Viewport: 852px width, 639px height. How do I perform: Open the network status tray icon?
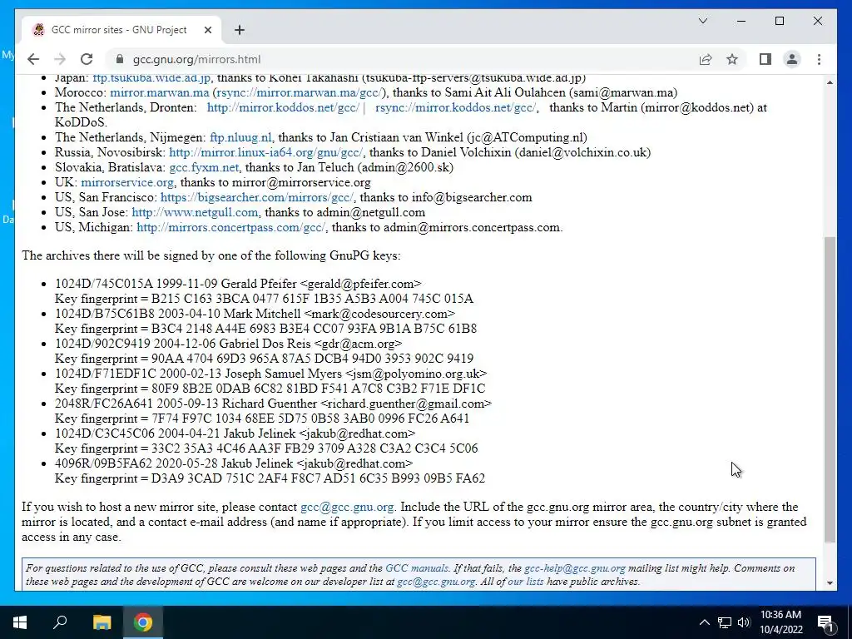725,622
